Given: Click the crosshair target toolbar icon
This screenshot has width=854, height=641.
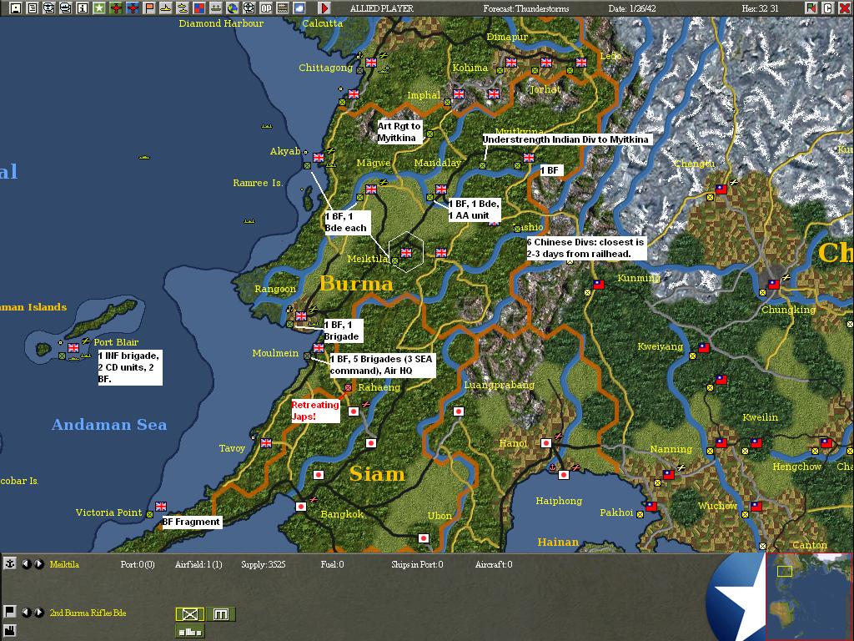Looking at the screenshot, I should [x=249, y=8].
